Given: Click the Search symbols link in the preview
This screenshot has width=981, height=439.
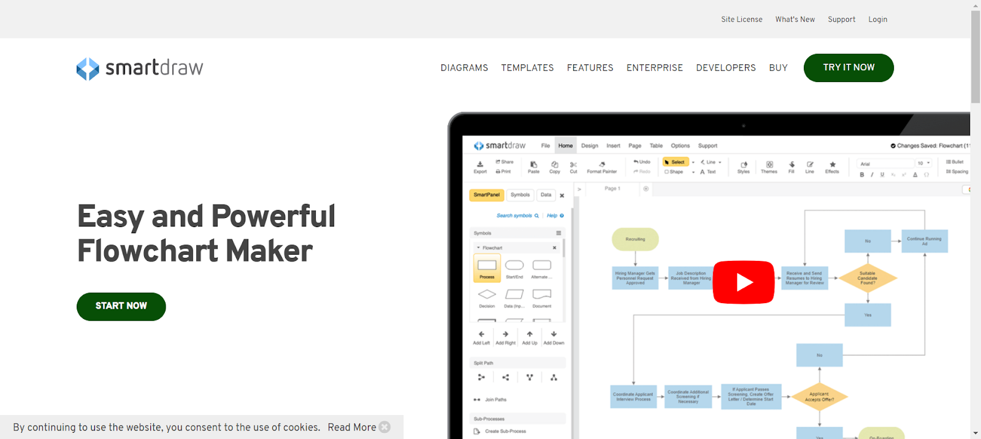Looking at the screenshot, I should [x=517, y=216].
